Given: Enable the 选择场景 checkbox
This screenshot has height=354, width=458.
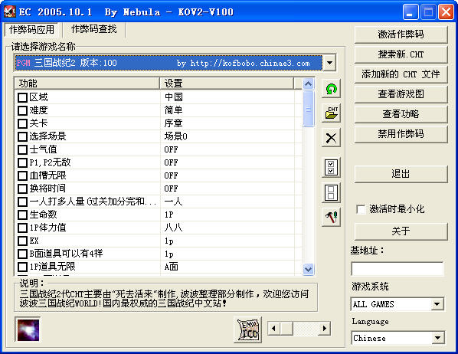Looking at the screenshot, I should pyautogui.click(x=22, y=136).
